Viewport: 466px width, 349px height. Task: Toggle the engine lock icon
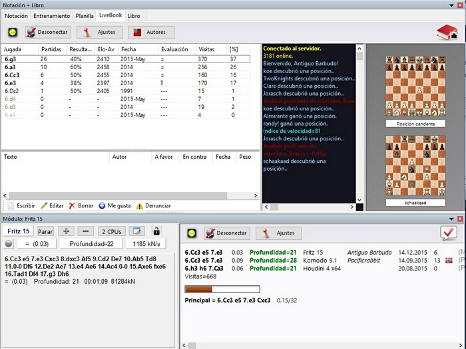tap(156, 231)
